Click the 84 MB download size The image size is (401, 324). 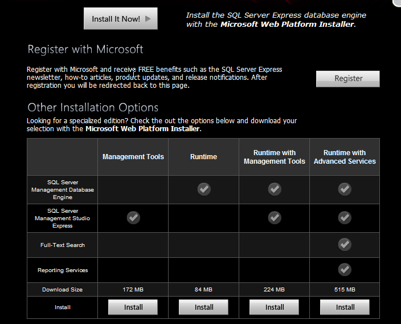(x=203, y=290)
